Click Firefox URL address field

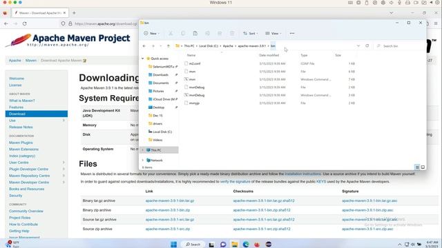106,24
